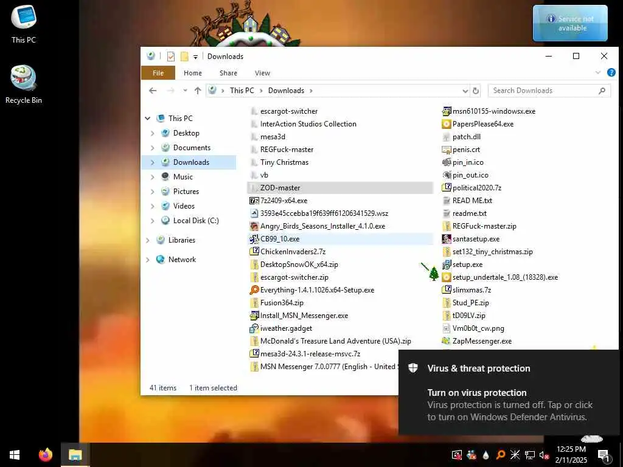
Task: Switch to the View ribbon tab
Action: [262, 73]
